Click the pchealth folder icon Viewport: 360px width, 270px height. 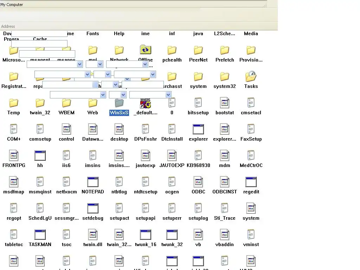pyautogui.click(x=172, y=50)
